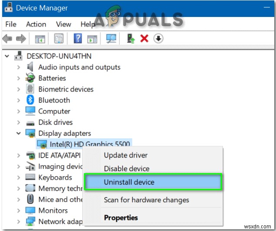Minimize the Device Manager window
The image size is (276, 231).
pos(267,7)
